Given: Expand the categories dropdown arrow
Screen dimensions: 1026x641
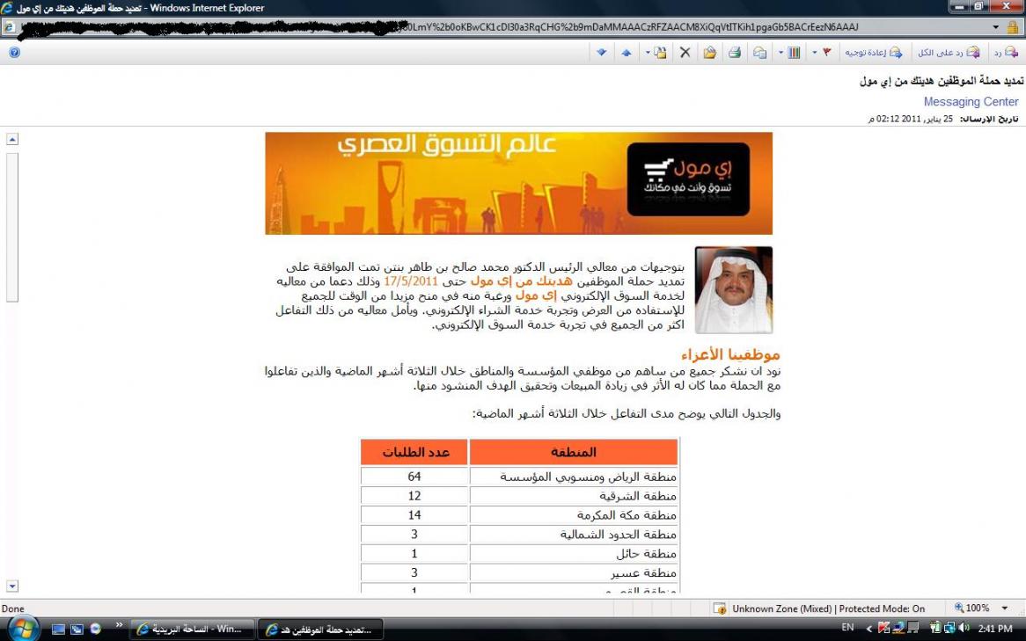Looking at the screenshot, I should tap(780, 53).
